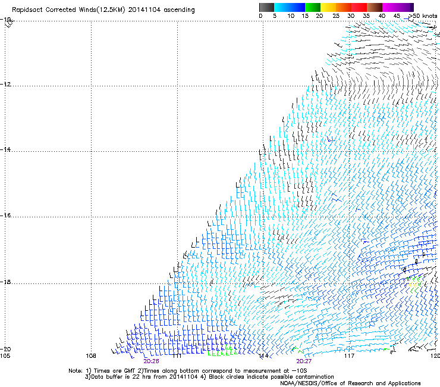The height and width of the screenshot is (387, 440).
Task: Click the '25' label under the color bar
Action: pos(336,16)
